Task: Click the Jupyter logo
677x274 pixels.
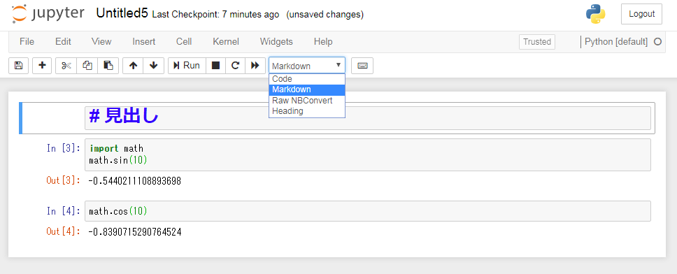Action: pos(48,14)
